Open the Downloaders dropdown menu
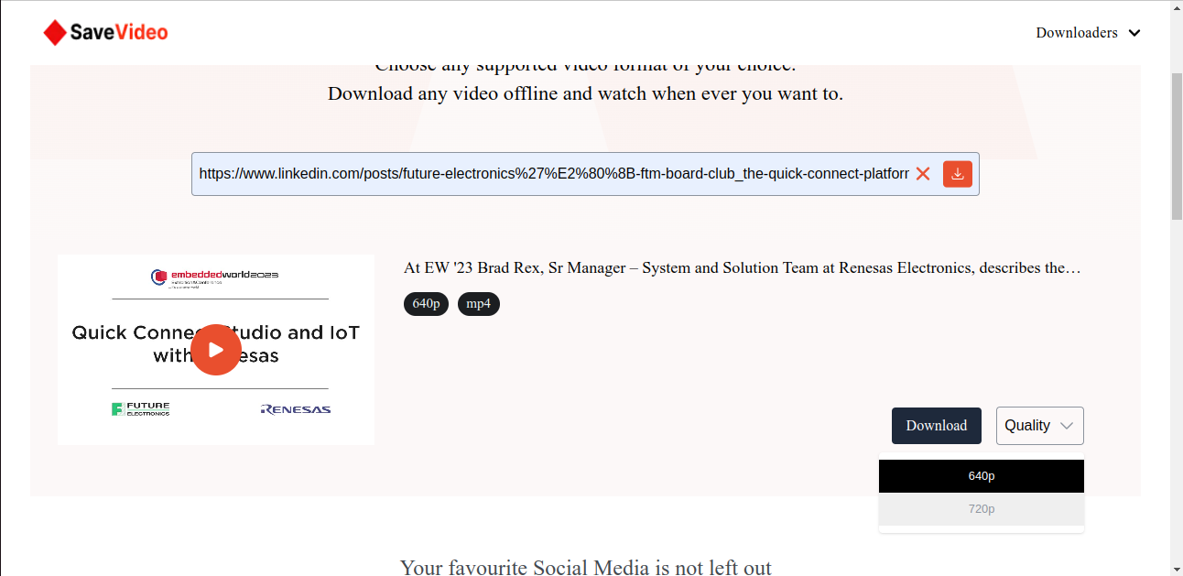Viewport: 1183px width, 576px height. tap(1088, 33)
